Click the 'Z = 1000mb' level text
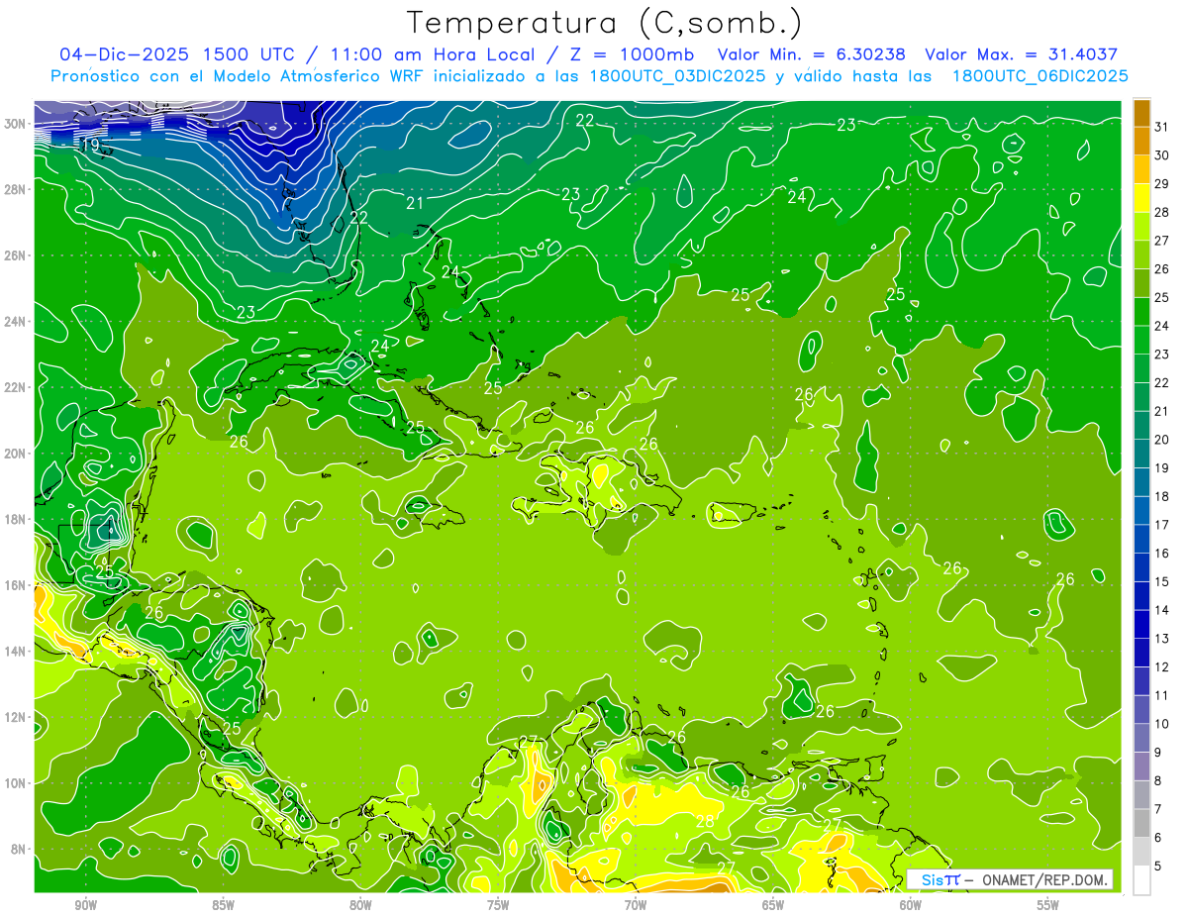Viewport: 1188px width, 918px height. [631, 54]
